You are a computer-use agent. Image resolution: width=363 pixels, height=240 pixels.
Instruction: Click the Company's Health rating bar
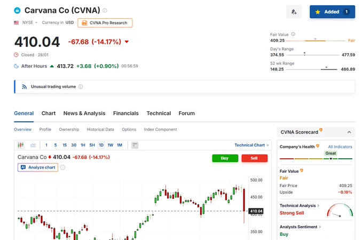316,159
